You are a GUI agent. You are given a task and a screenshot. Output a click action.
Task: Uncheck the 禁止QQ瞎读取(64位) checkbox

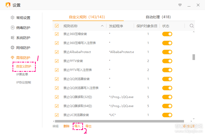57,106
